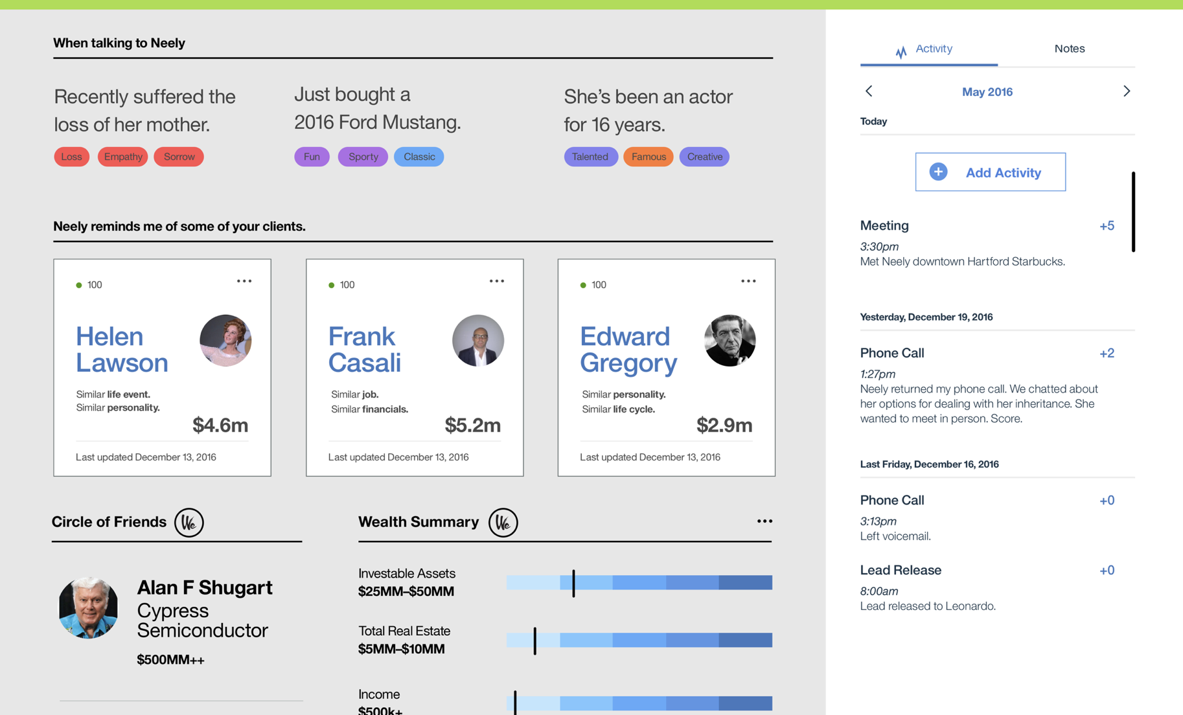Screen dimensions: 1183x715
Task: Click the activity panel scrollbar
Action: tap(1133, 212)
